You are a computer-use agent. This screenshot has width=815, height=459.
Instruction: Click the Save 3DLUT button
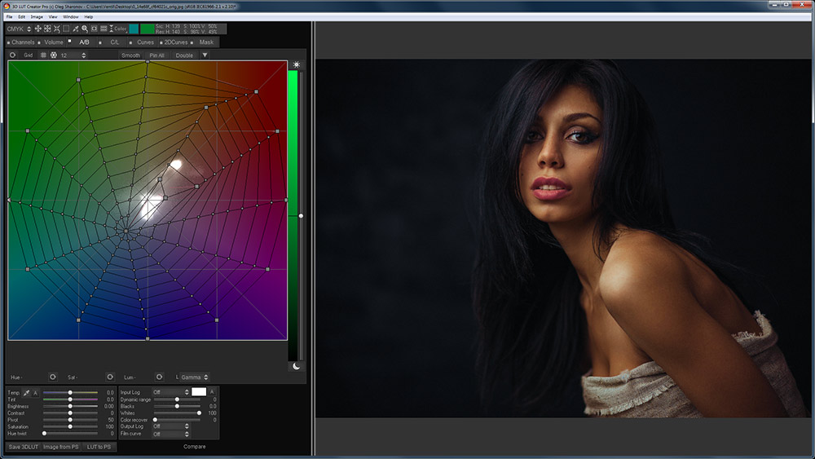[x=23, y=447]
